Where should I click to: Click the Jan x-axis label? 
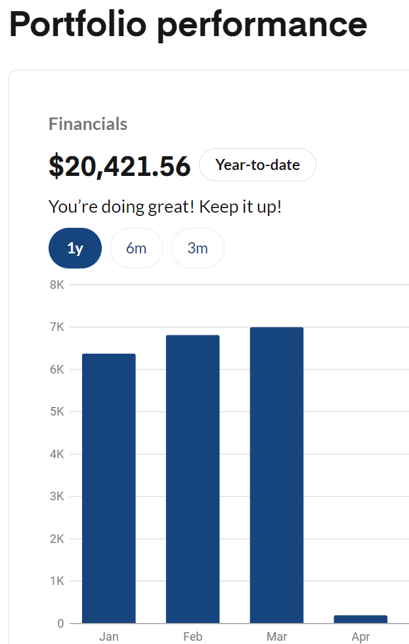[109, 637]
